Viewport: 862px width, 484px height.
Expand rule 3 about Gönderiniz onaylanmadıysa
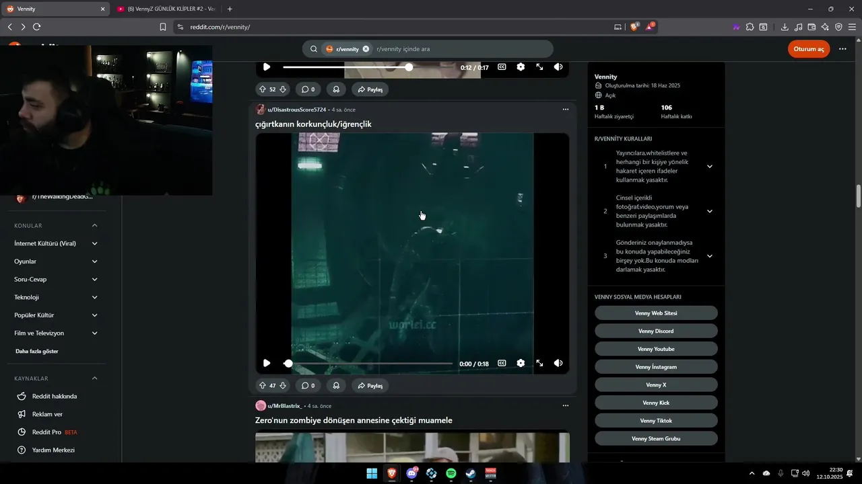coord(709,256)
